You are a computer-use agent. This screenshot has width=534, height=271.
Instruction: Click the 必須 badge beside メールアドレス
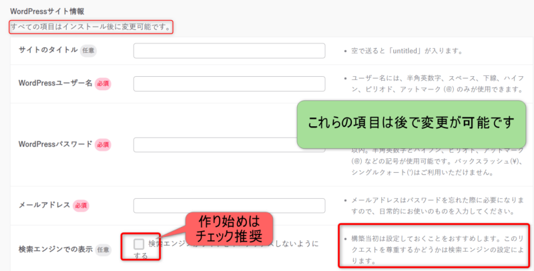coord(81,206)
